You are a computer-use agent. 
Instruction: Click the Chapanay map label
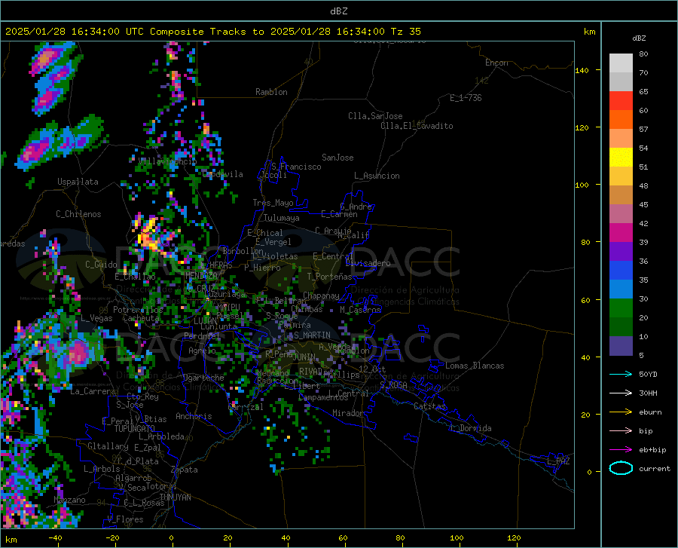[x=321, y=295]
